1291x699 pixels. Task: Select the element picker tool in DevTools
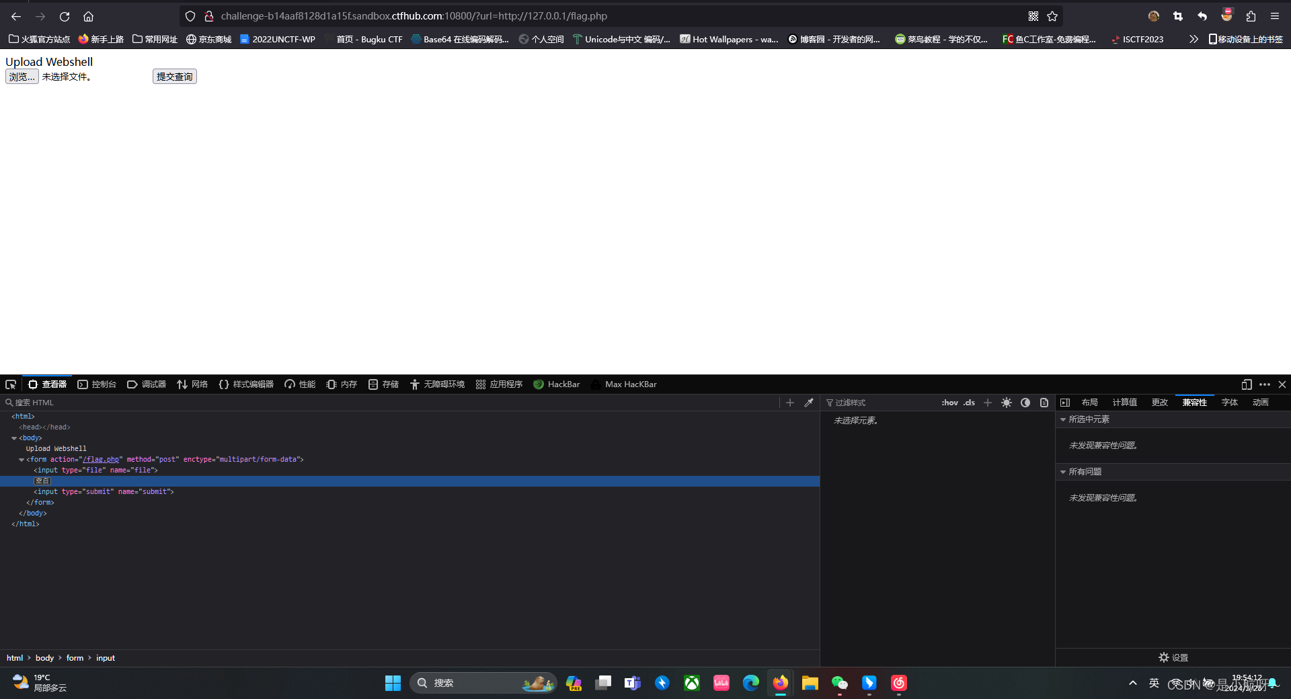(10, 384)
